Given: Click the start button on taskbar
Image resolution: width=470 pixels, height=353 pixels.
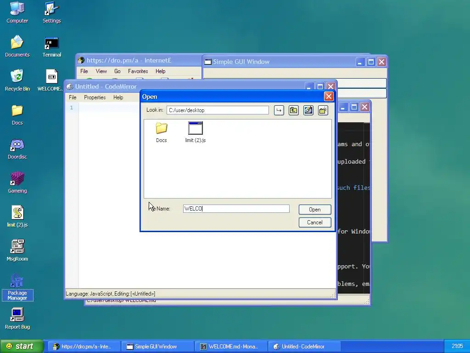Looking at the screenshot, I should click(x=22, y=346).
